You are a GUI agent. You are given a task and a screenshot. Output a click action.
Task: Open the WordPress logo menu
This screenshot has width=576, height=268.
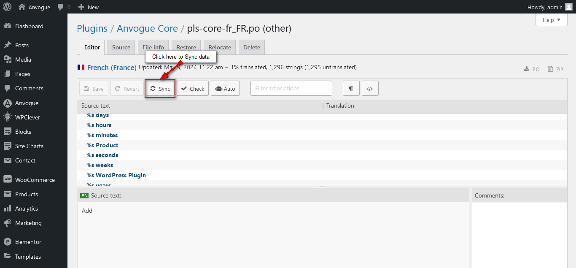click(8, 7)
